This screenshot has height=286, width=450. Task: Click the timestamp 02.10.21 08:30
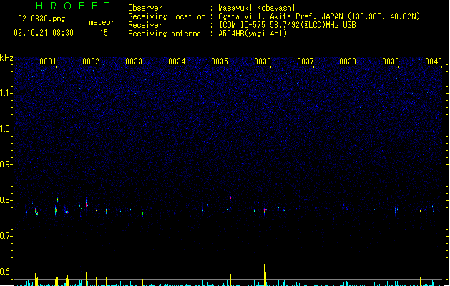(44, 33)
